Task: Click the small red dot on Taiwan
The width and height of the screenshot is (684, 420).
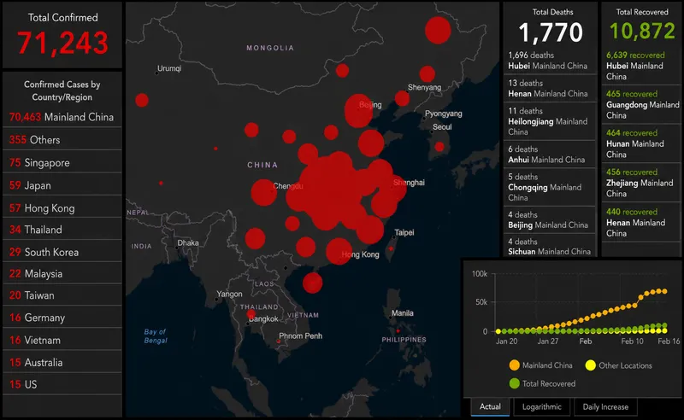Action: pos(391,248)
